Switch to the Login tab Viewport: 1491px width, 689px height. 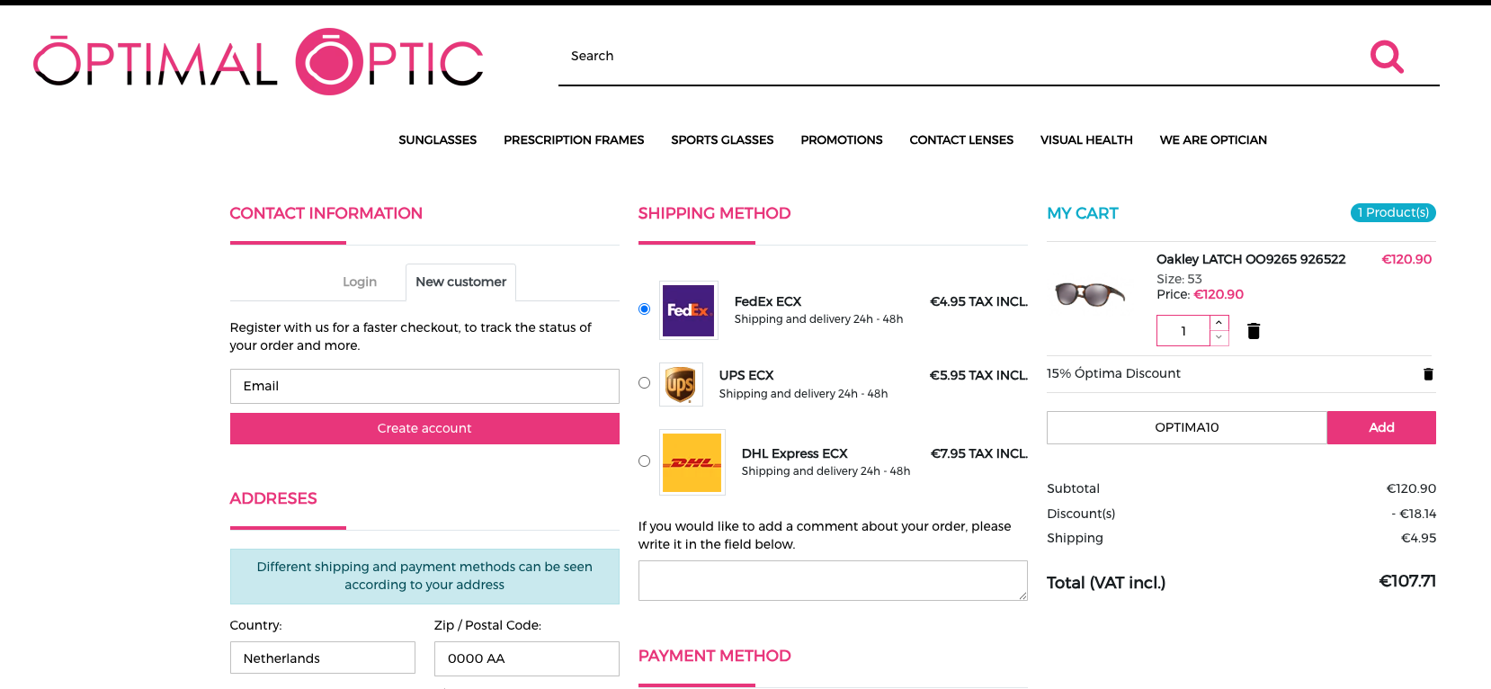[359, 282]
